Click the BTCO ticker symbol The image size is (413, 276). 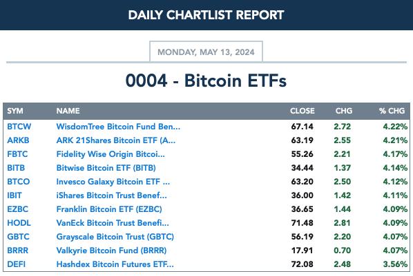pyautogui.click(x=19, y=182)
